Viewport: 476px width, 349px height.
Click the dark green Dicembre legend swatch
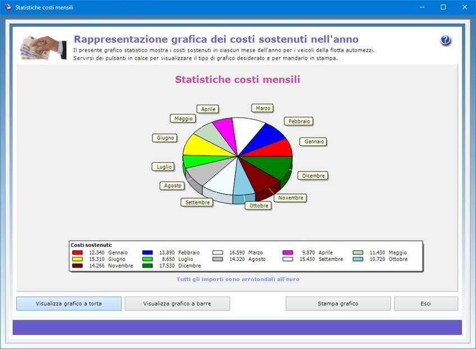148,266
